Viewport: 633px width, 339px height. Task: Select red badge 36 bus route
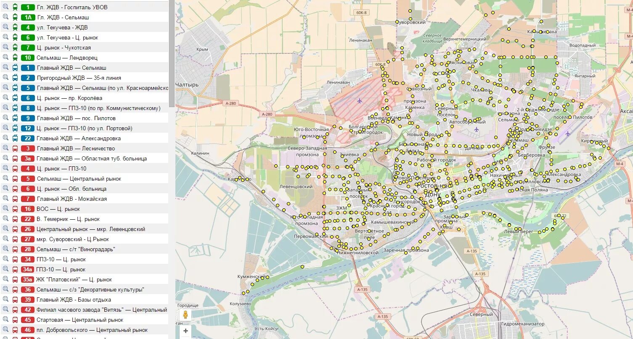(28, 289)
